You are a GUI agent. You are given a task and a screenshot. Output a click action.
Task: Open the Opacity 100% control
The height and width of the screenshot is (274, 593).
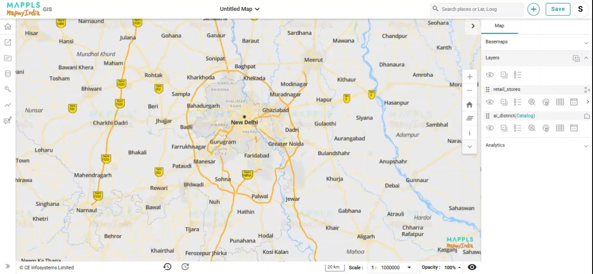click(452, 267)
